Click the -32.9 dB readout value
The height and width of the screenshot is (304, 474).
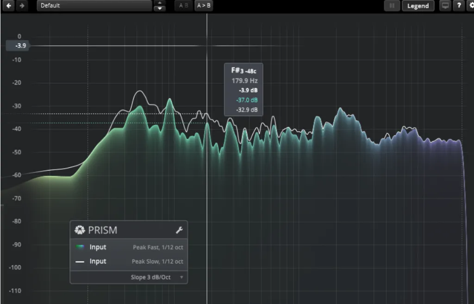click(247, 110)
